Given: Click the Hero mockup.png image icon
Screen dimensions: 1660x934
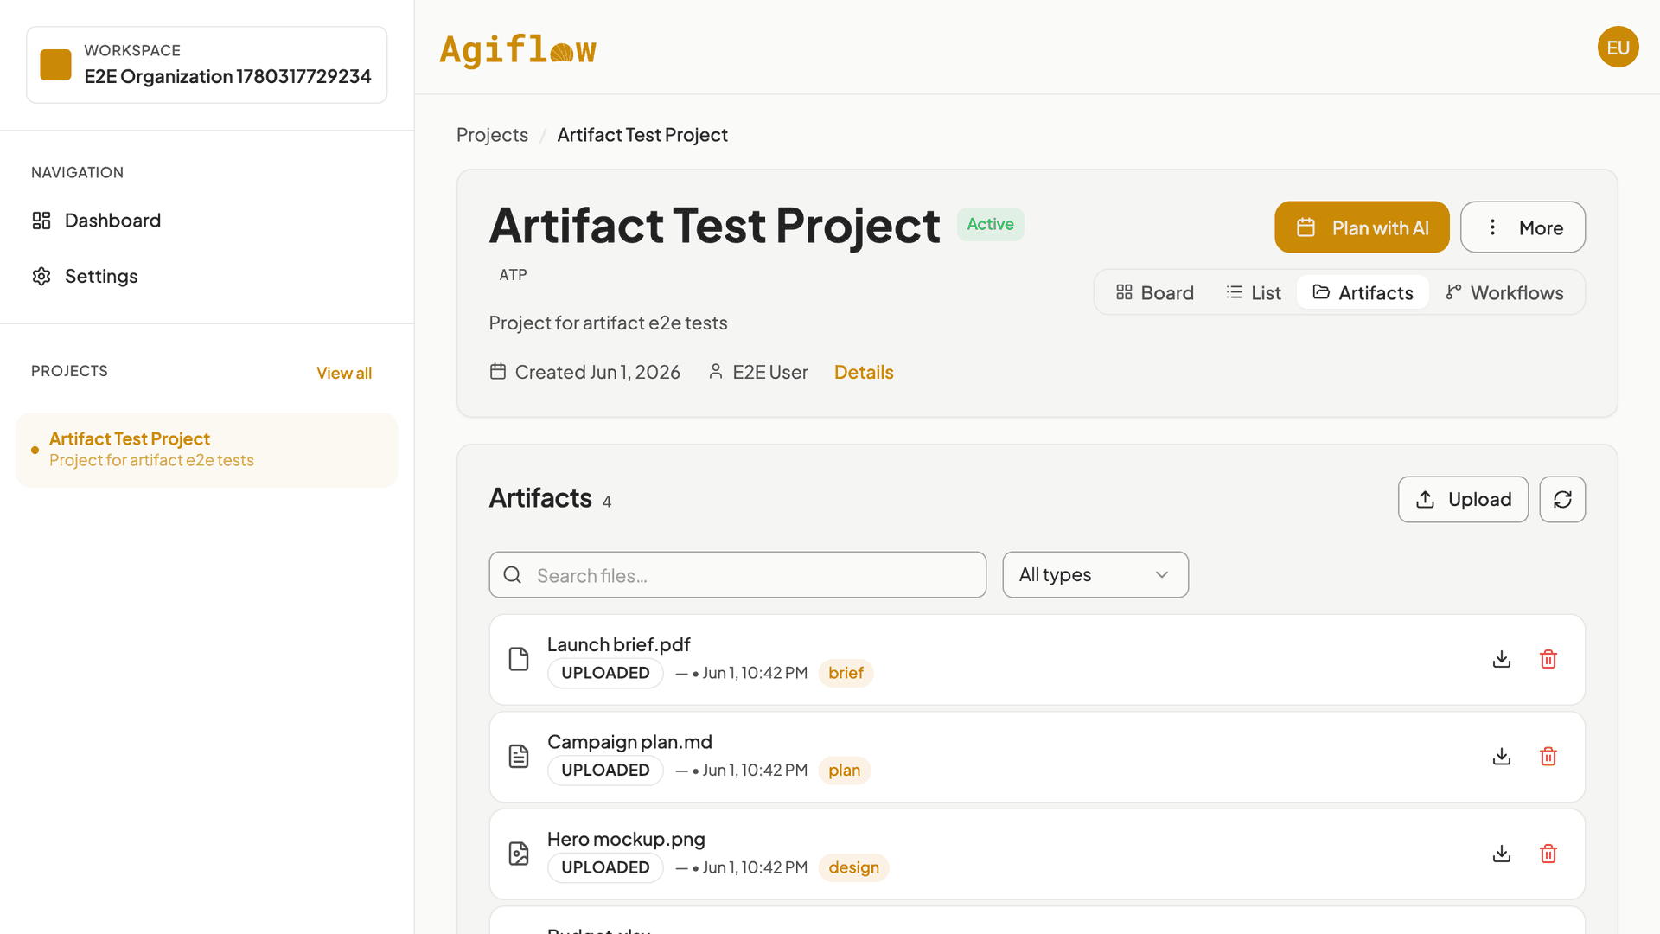Looking at the screenshot, I should point(519,854).
